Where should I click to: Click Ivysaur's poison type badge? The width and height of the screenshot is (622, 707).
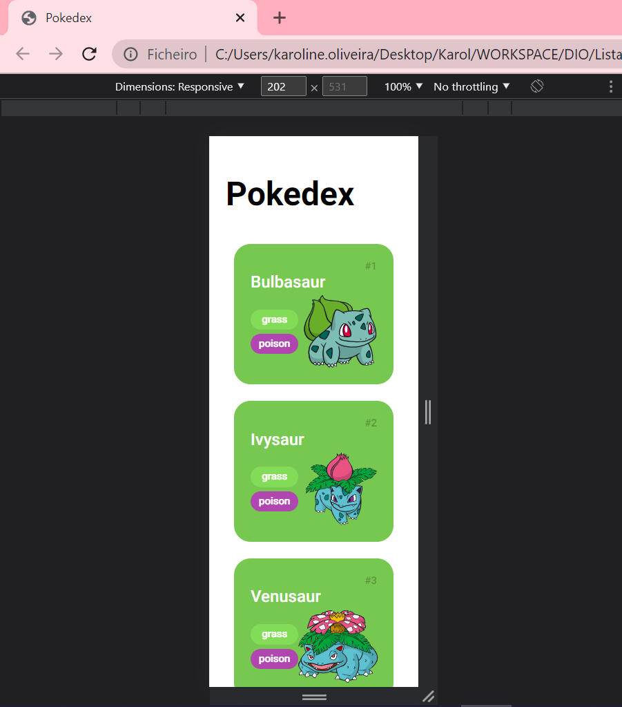tap(274, 501)
